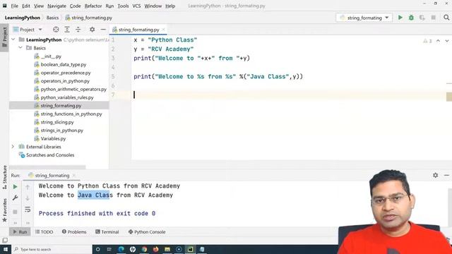Click the PyCharm taskbar icon
This screenshot has width=452, height=254.
tap(190, 249)
